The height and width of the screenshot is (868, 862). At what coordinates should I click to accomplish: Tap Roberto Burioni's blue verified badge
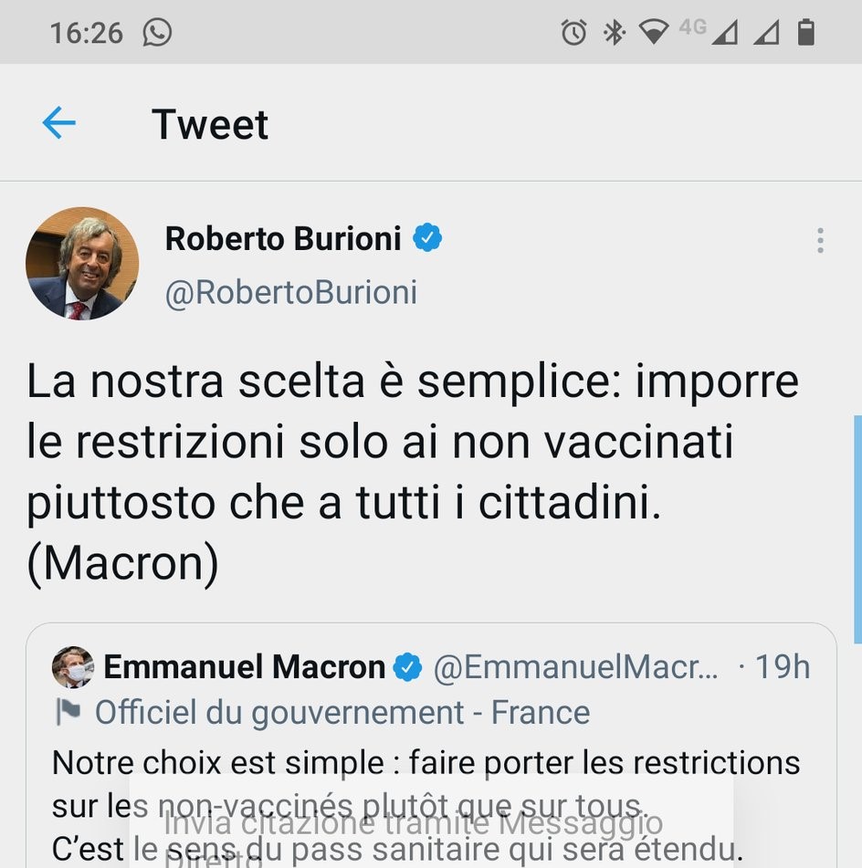pyautogui.click(x=427, y=238)
